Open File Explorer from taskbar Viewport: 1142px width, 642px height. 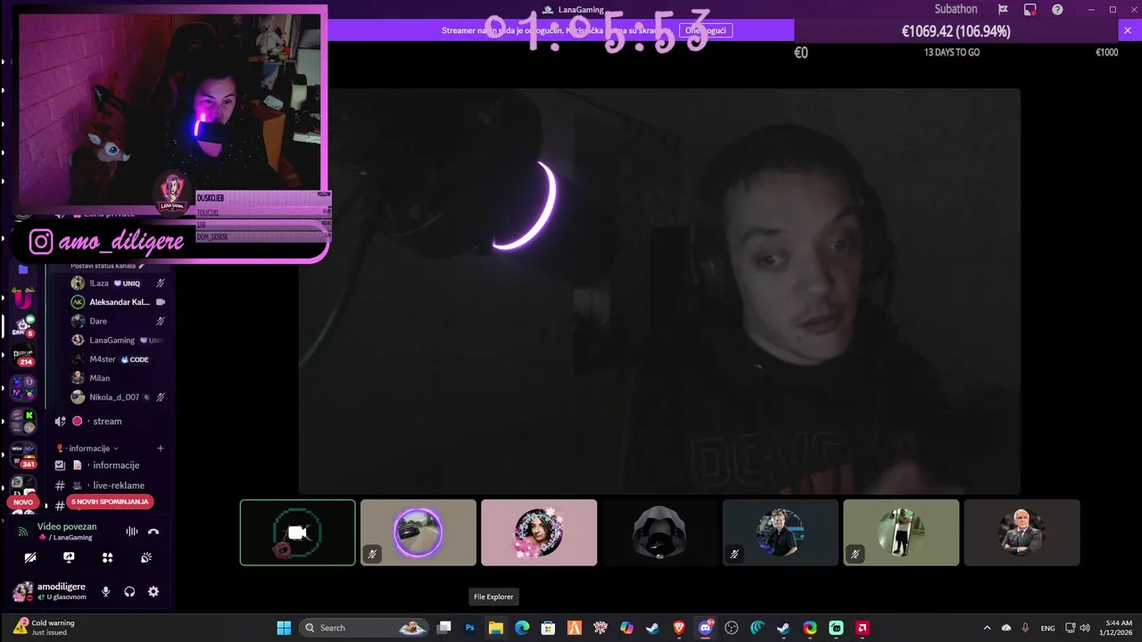coord(496,628)
